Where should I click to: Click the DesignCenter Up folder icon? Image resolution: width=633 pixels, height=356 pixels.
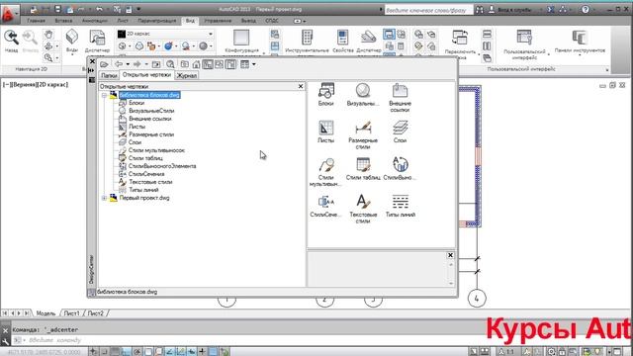point(156,64)
